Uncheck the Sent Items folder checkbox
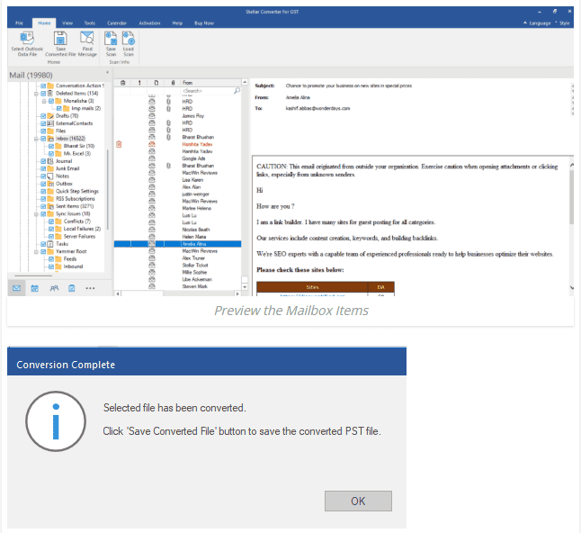Screen dimensions: 581x533 41,205
